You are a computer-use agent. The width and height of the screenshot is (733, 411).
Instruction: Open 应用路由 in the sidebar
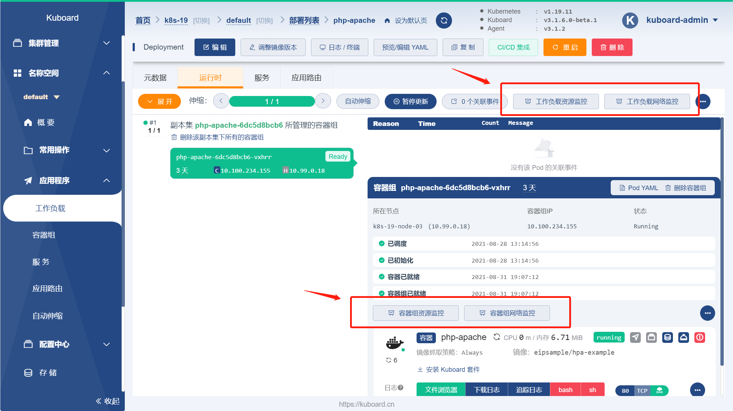click(47, 289)
